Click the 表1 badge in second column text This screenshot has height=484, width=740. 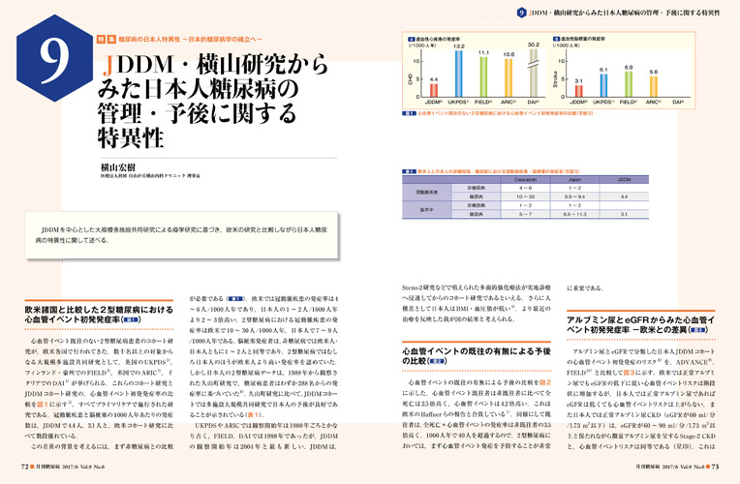click(235, 298)
